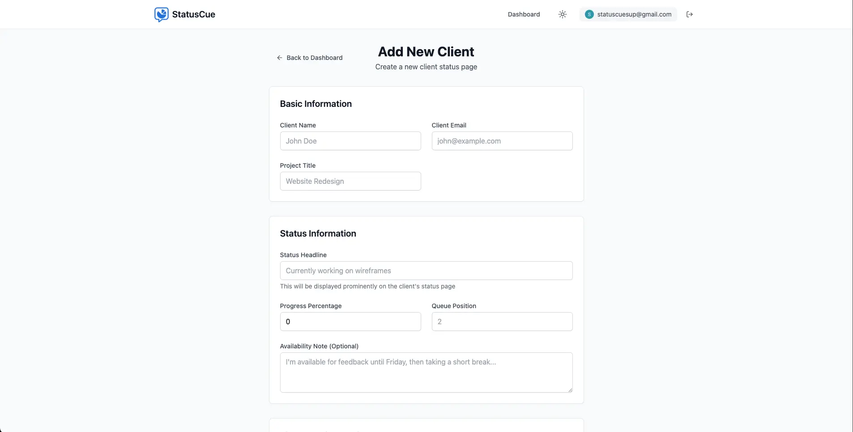The width and height of the screenshot is (853, 432).
Task: Click the 'Progress Percentage' label
Action: [x=311, y=306]
